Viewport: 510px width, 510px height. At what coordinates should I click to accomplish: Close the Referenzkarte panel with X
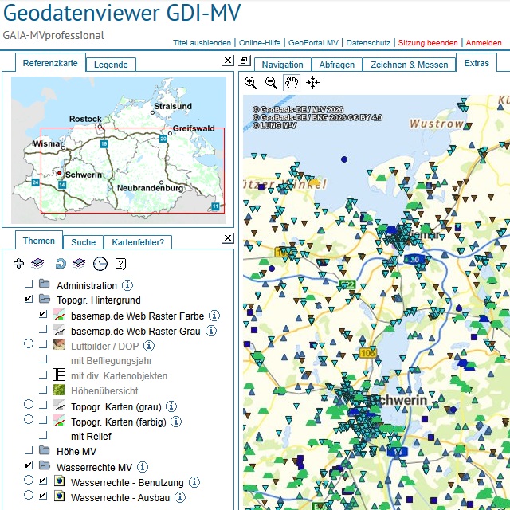coord(228,61)
